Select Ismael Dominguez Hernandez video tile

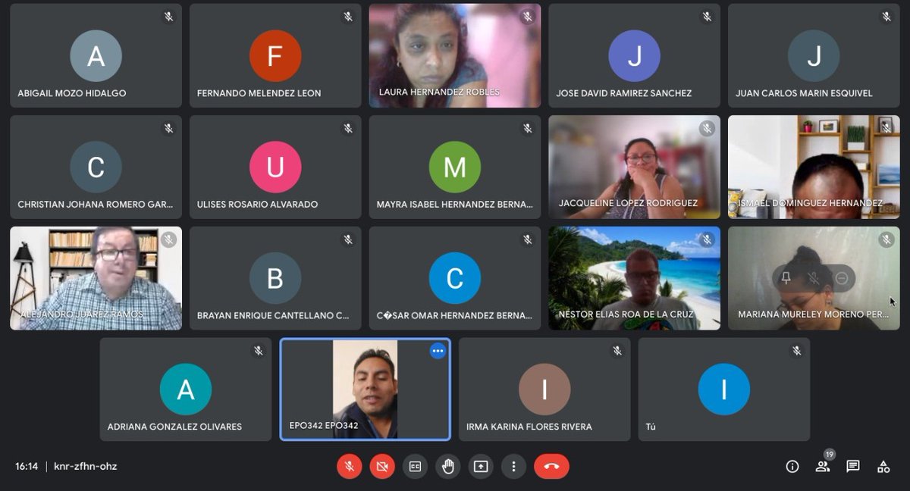814,167
